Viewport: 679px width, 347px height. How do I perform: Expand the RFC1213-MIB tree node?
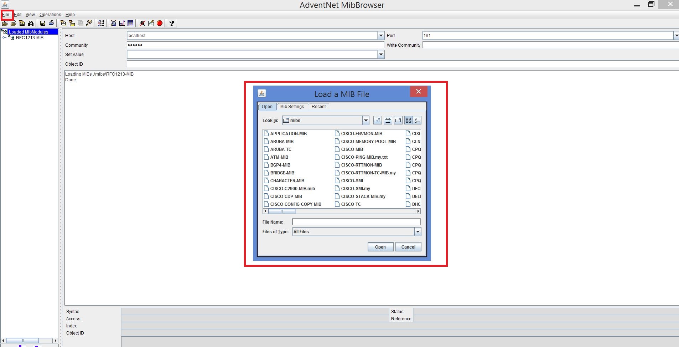[4, 37]
